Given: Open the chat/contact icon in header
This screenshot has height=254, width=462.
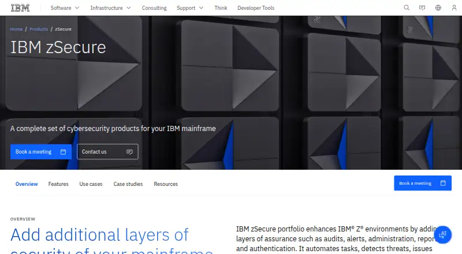Looking at the screenshot, I should click(422, 8).
